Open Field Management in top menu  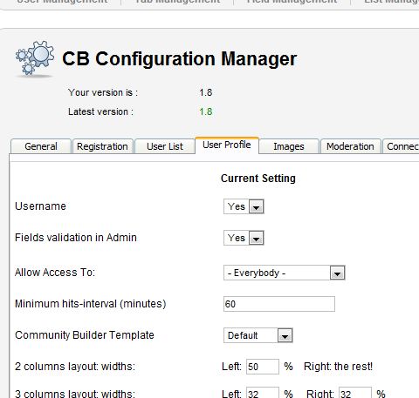(x=292, y=2)
